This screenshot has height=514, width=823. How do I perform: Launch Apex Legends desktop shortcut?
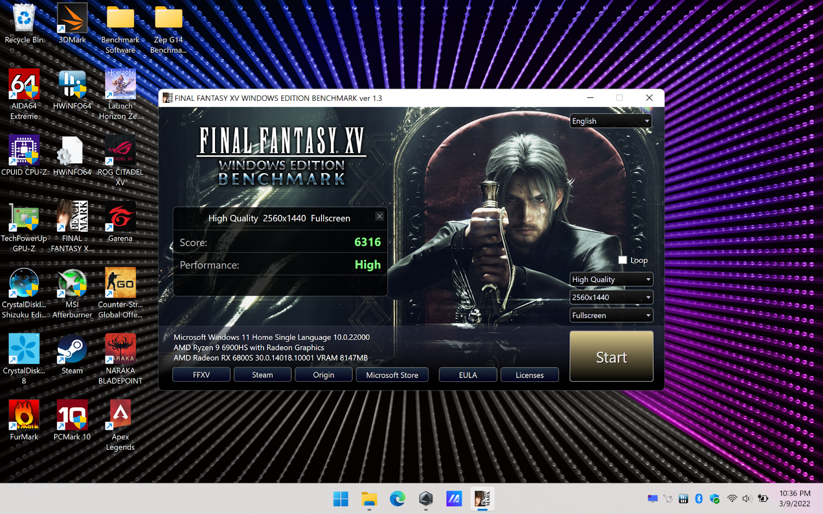tap(120, 426)
